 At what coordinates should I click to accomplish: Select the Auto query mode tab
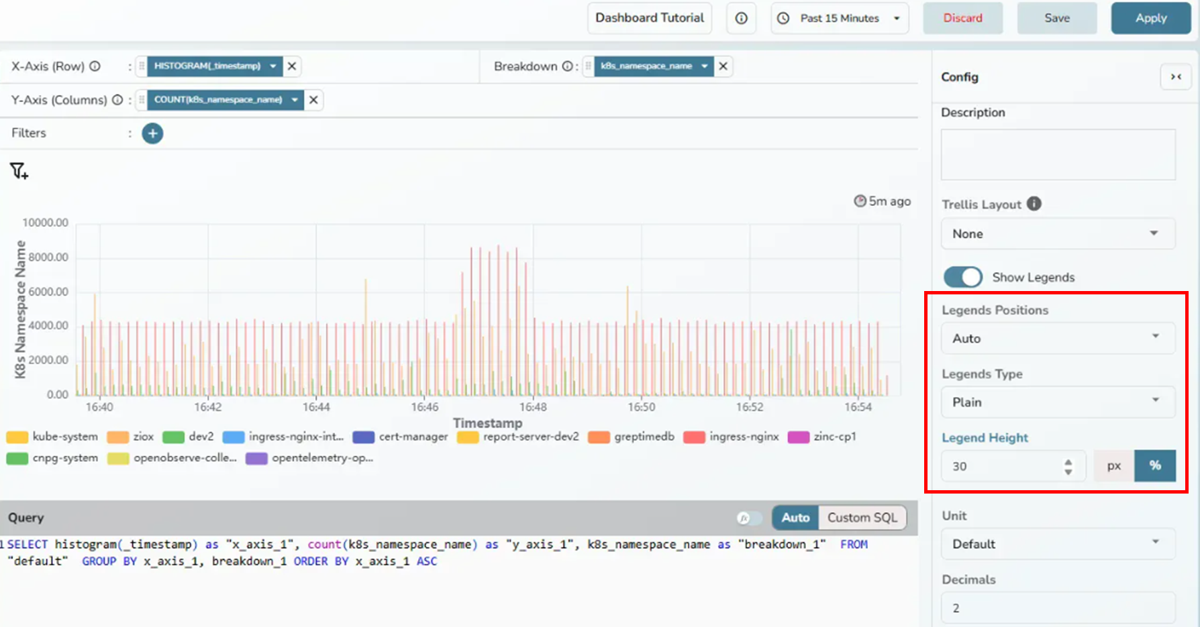[795, 518]
